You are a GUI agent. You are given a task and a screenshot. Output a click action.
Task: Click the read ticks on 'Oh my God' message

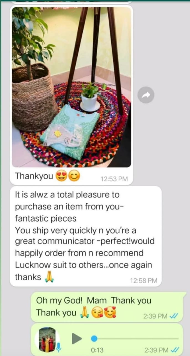[174, 316]
